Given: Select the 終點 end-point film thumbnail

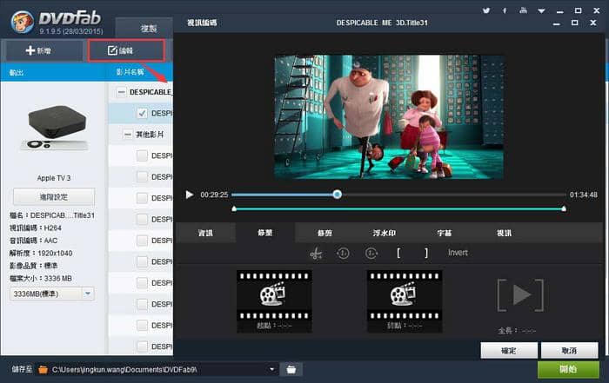Looking at the screenshot, I should [x=405, y=301].
